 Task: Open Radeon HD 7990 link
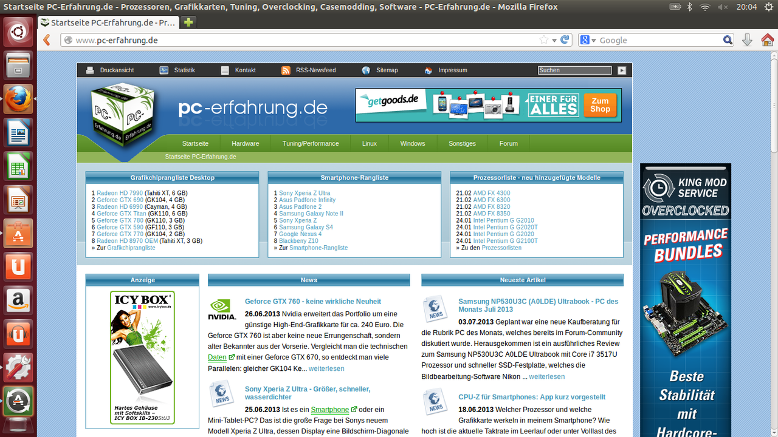coord(120,193)
